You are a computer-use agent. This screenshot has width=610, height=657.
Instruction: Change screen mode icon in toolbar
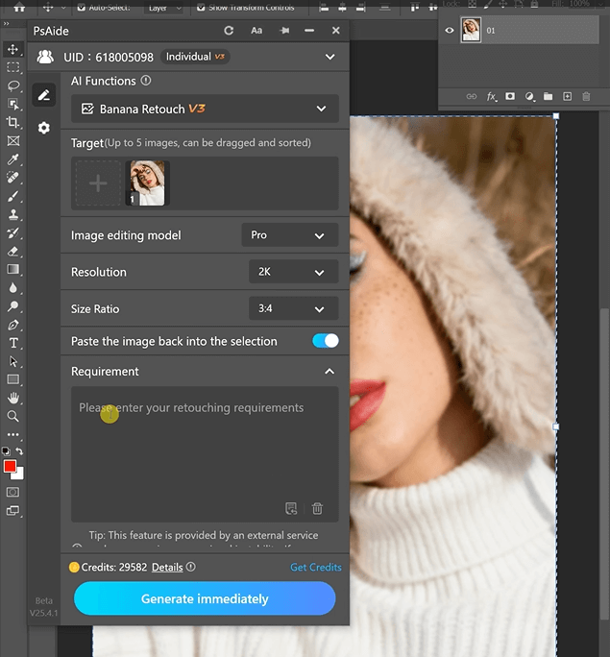[13, 511]
